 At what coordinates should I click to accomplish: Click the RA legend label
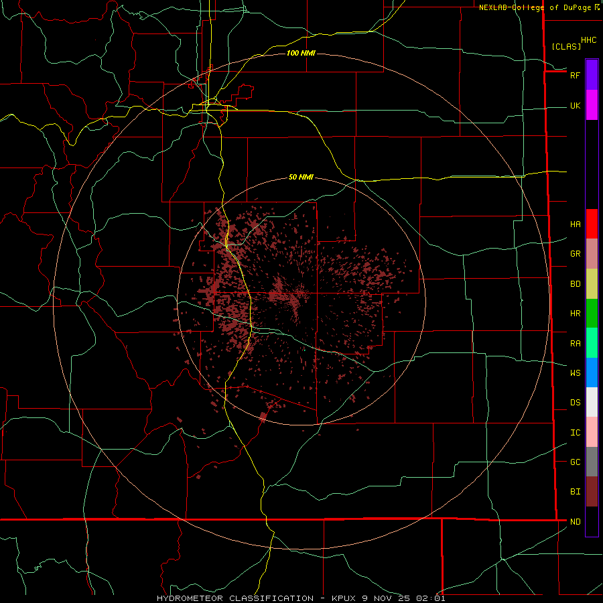tap(575, 344)
